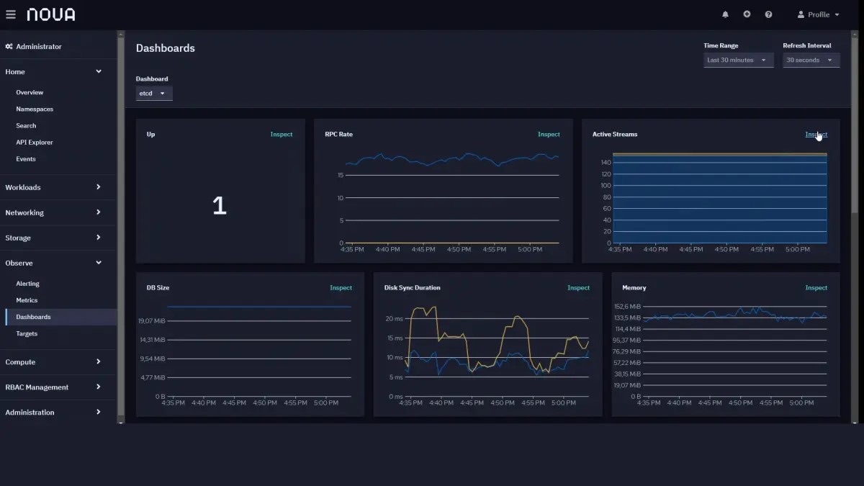Inspect the Disk Sync Duration chart
This screenshot has width=864, height=486.
578,288
